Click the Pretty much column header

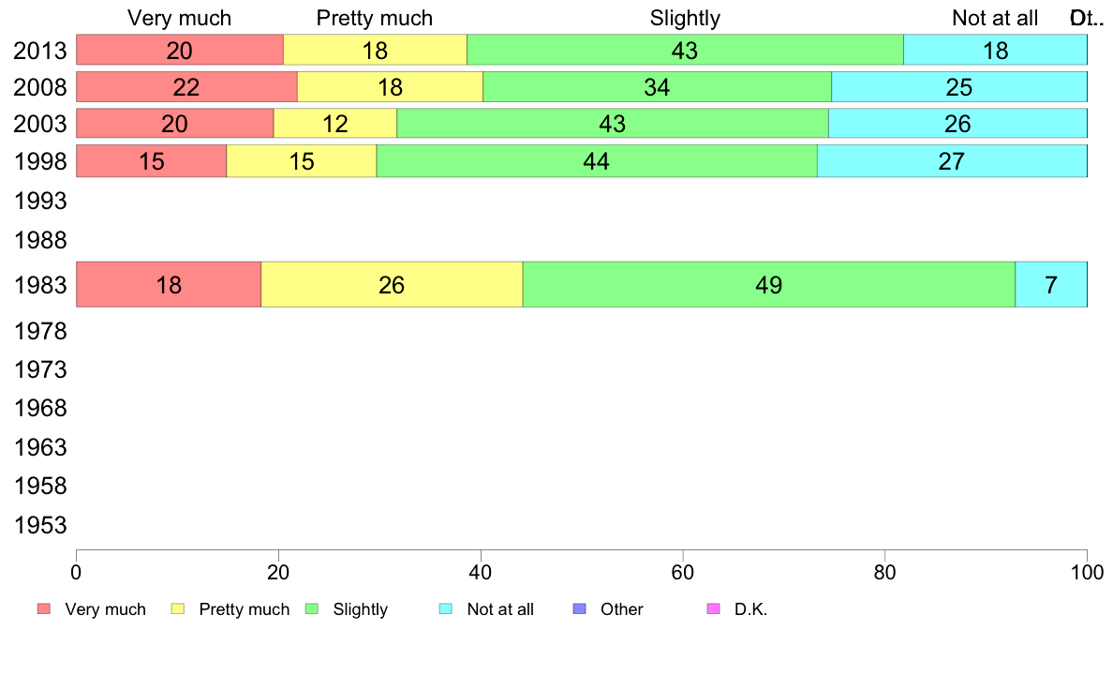tap(374, 19)
